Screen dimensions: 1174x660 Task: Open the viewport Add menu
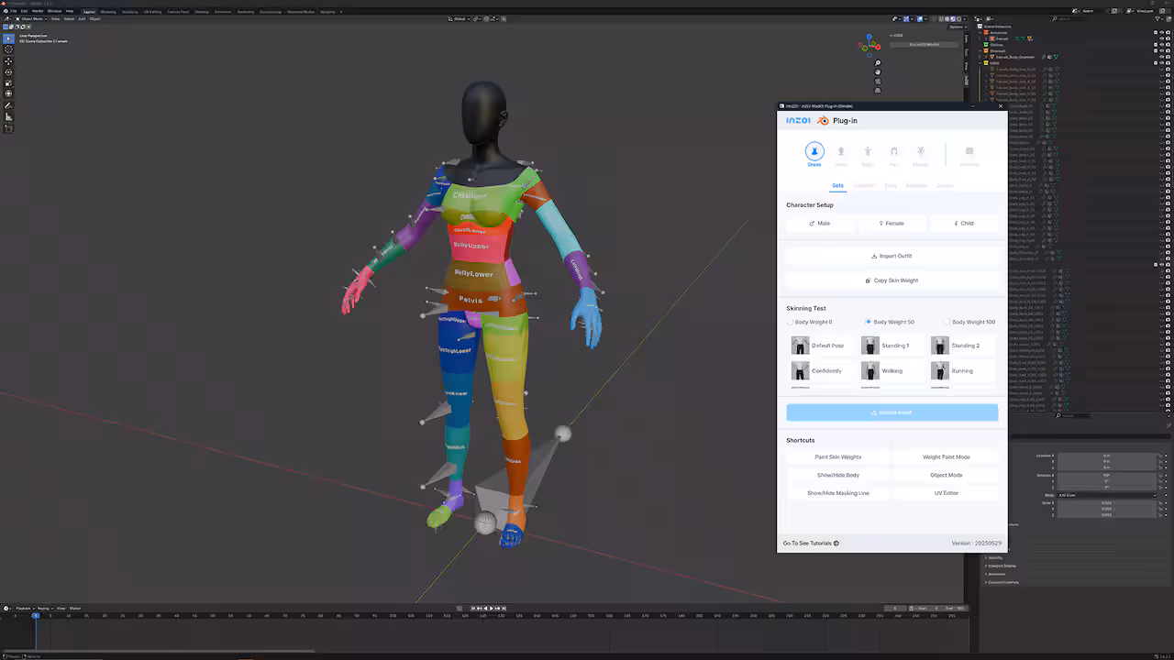tap(82, 18)
